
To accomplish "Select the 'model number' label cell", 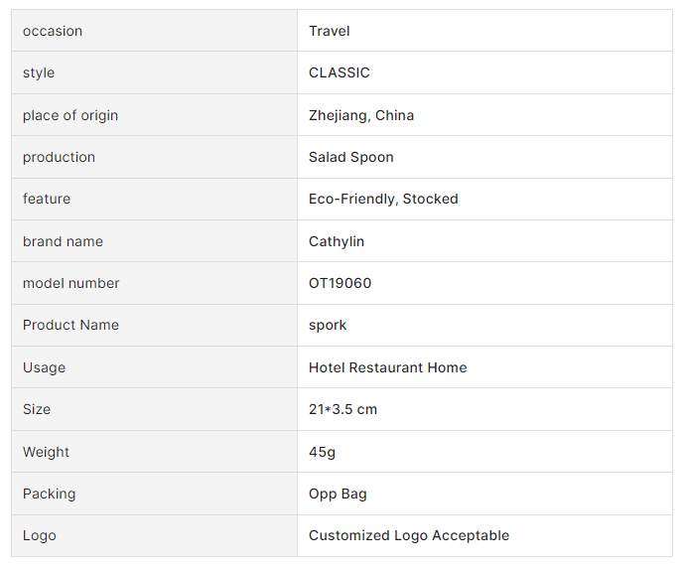I will 71,283.
